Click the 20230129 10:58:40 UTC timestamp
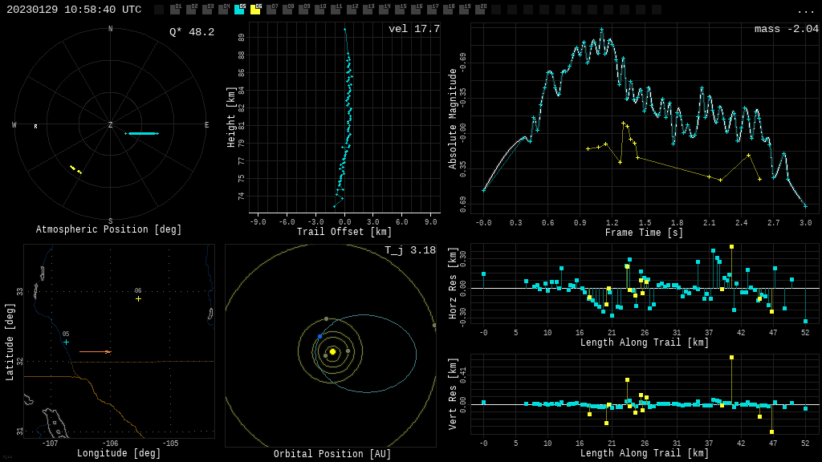 74,10
